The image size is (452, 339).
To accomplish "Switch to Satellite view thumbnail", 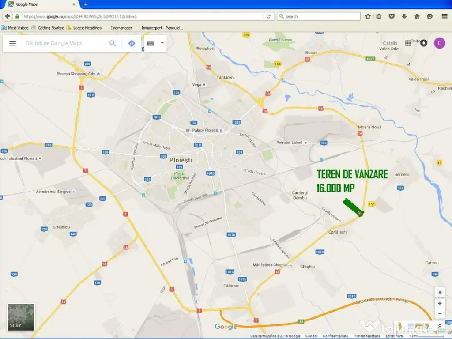I will pos(21,317).
